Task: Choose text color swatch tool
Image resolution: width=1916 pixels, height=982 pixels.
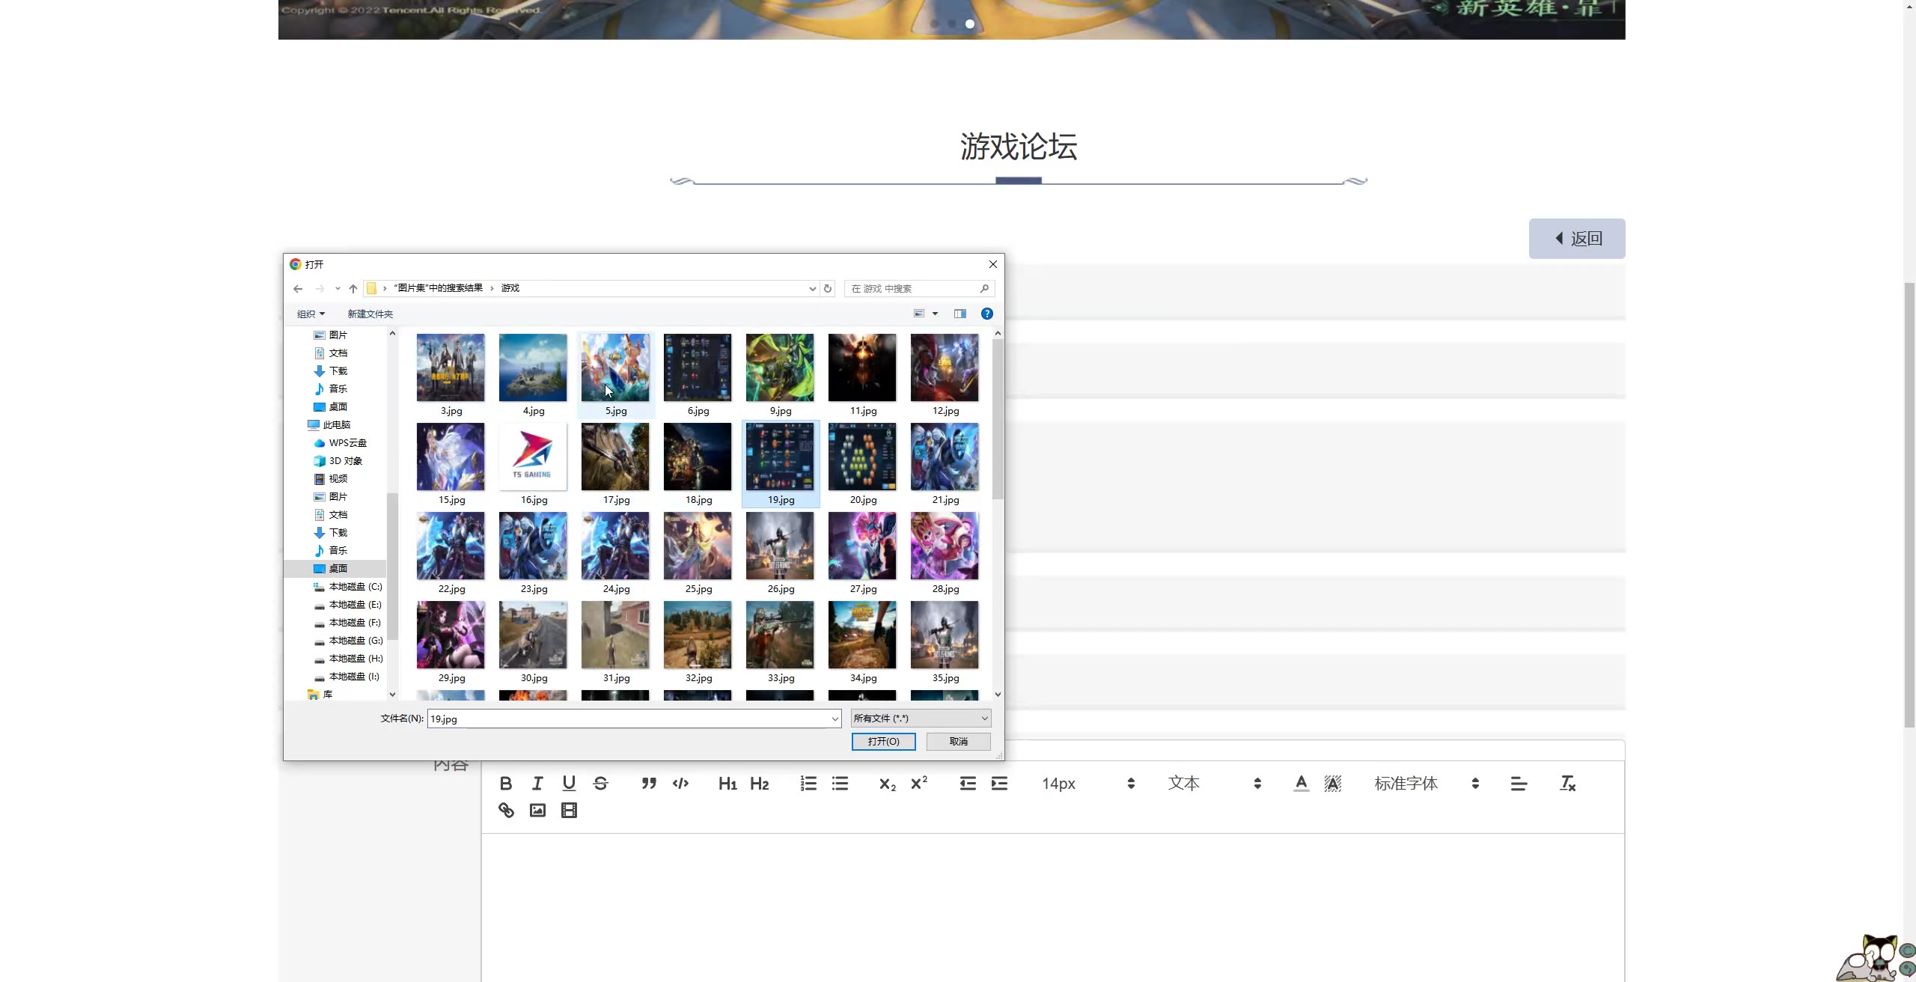Action: coord(1302,783)
